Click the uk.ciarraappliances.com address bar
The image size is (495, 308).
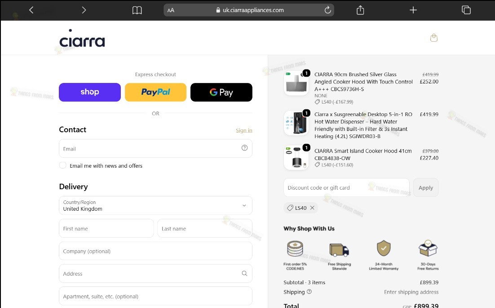(x=249, y=10)
